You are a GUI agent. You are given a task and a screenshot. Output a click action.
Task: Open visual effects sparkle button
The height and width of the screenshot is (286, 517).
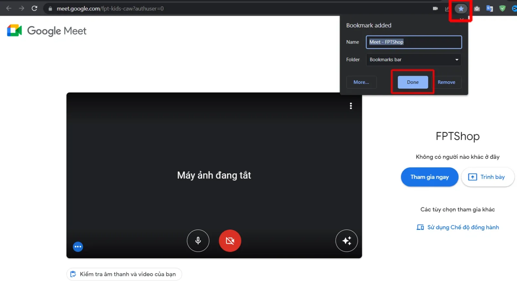[347, 241]
